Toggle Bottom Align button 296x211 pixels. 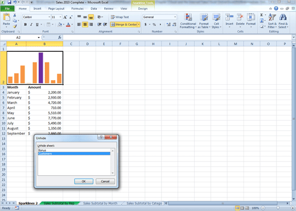point(91,17)
